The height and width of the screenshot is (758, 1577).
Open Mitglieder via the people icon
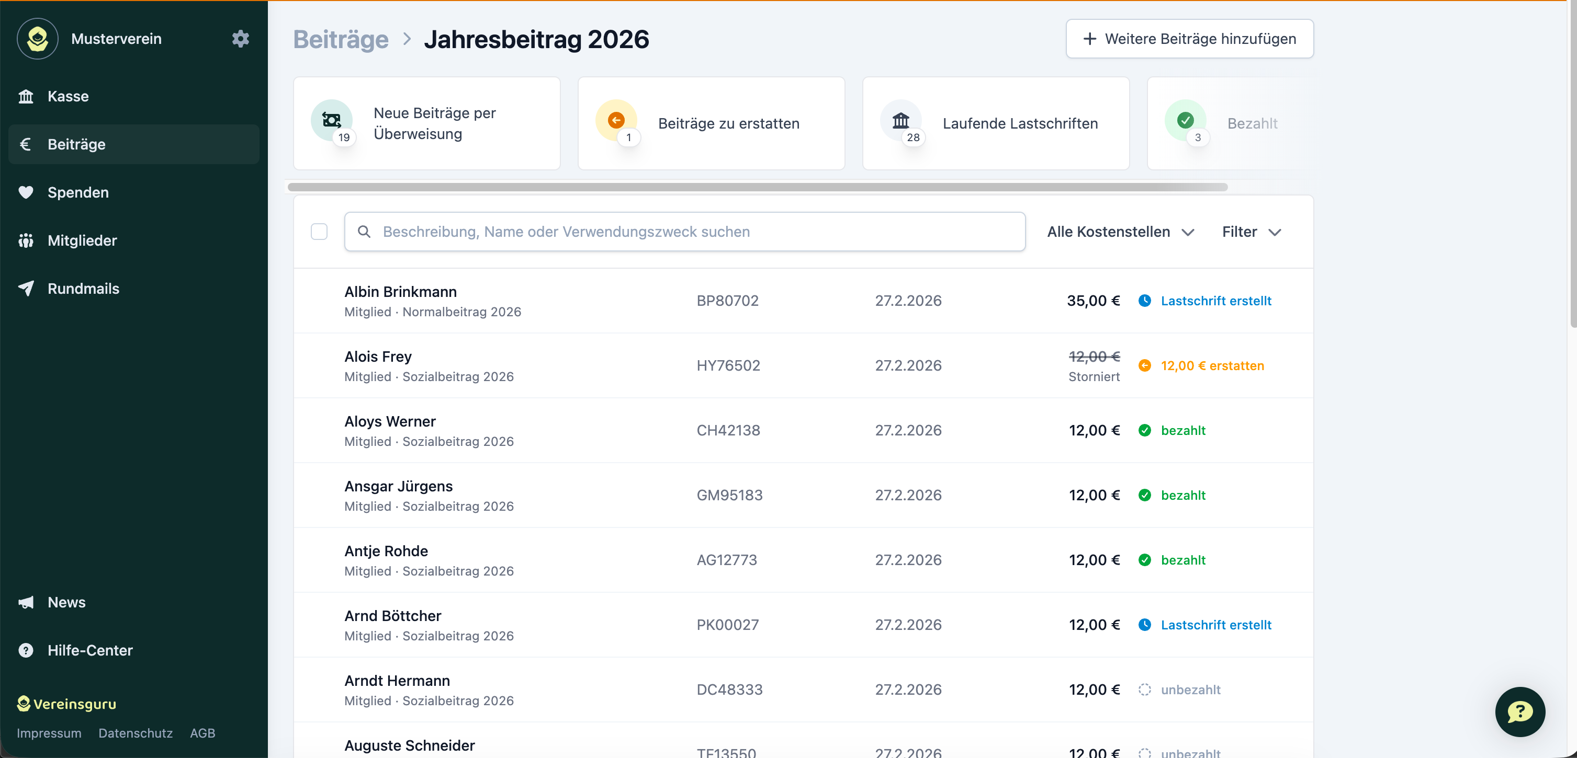27,240
